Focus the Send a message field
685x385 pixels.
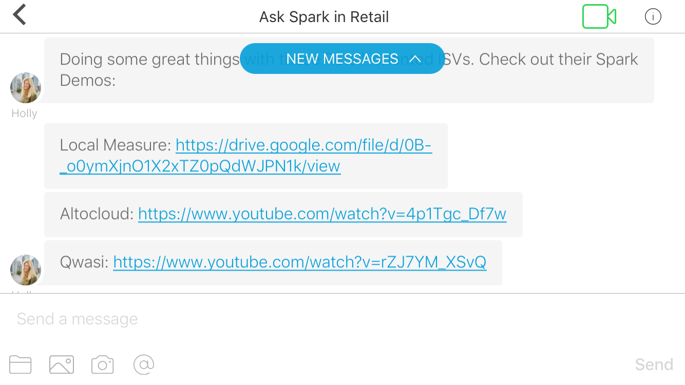[308, 319]
